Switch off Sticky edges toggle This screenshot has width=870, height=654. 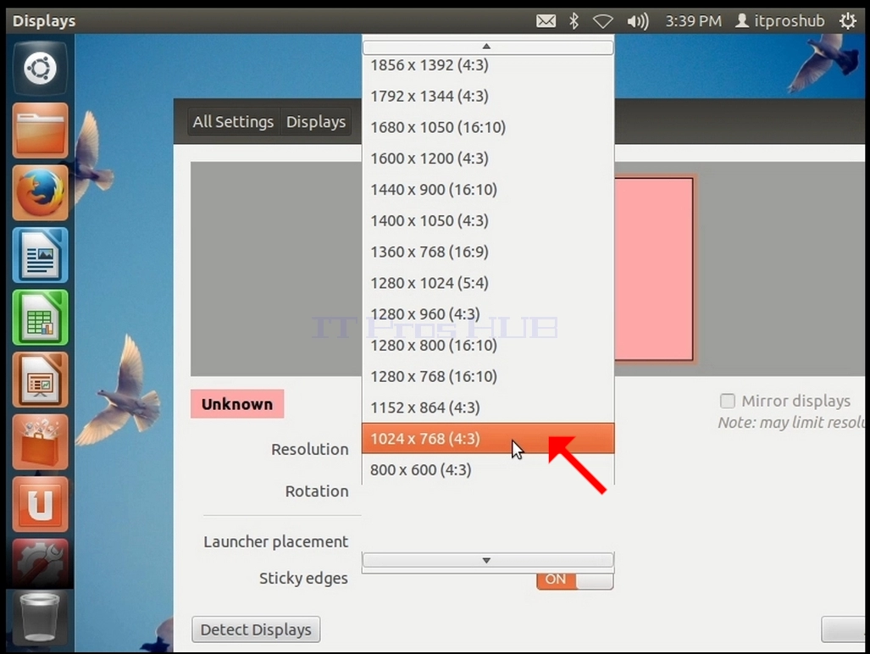coord(575,580)
